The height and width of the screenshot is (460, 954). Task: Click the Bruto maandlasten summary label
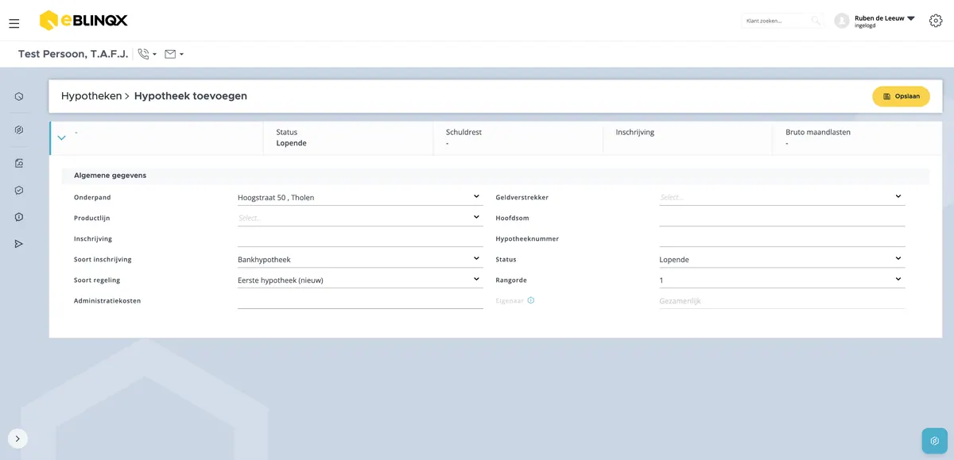coord(818,133)
